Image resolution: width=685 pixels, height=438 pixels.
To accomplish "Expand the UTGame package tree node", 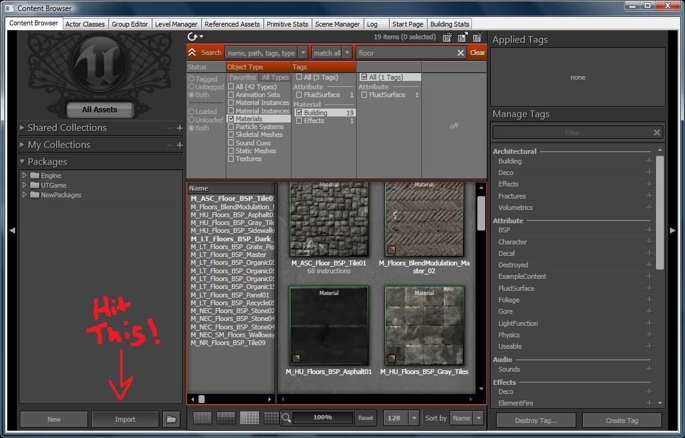I will coord(25,185).
